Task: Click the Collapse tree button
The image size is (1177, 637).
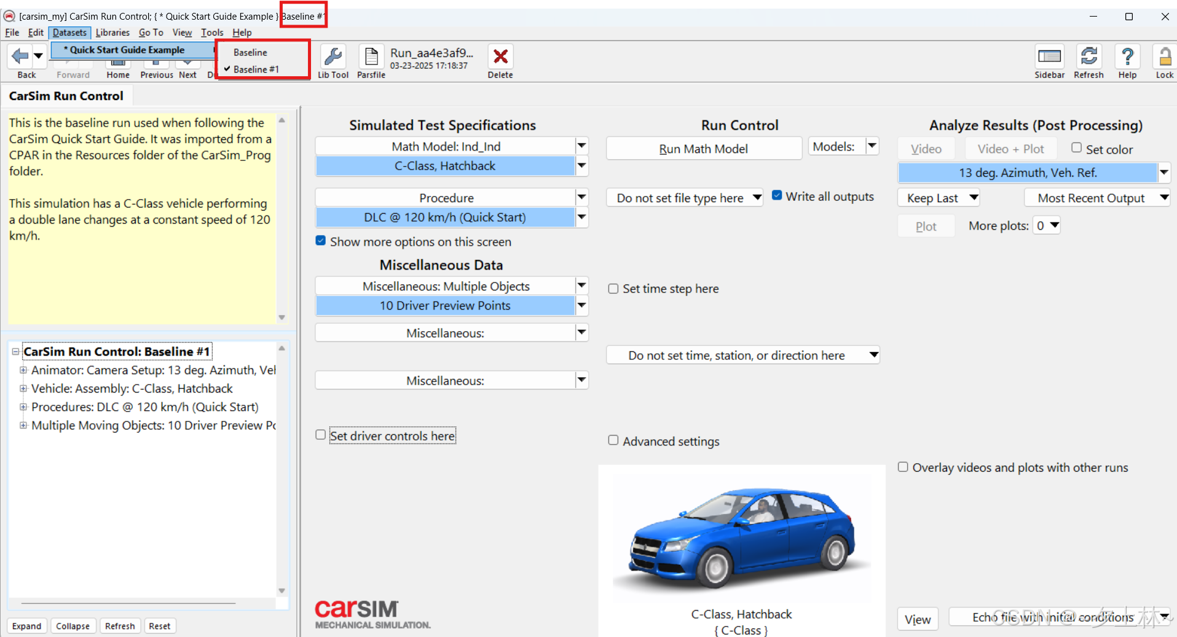Action: pos(73,626)
